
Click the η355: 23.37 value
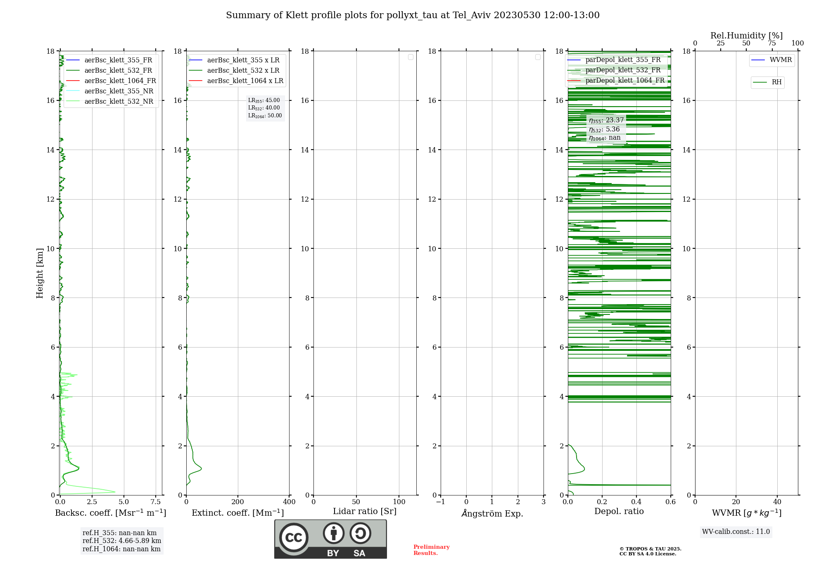tap(606, 120)
